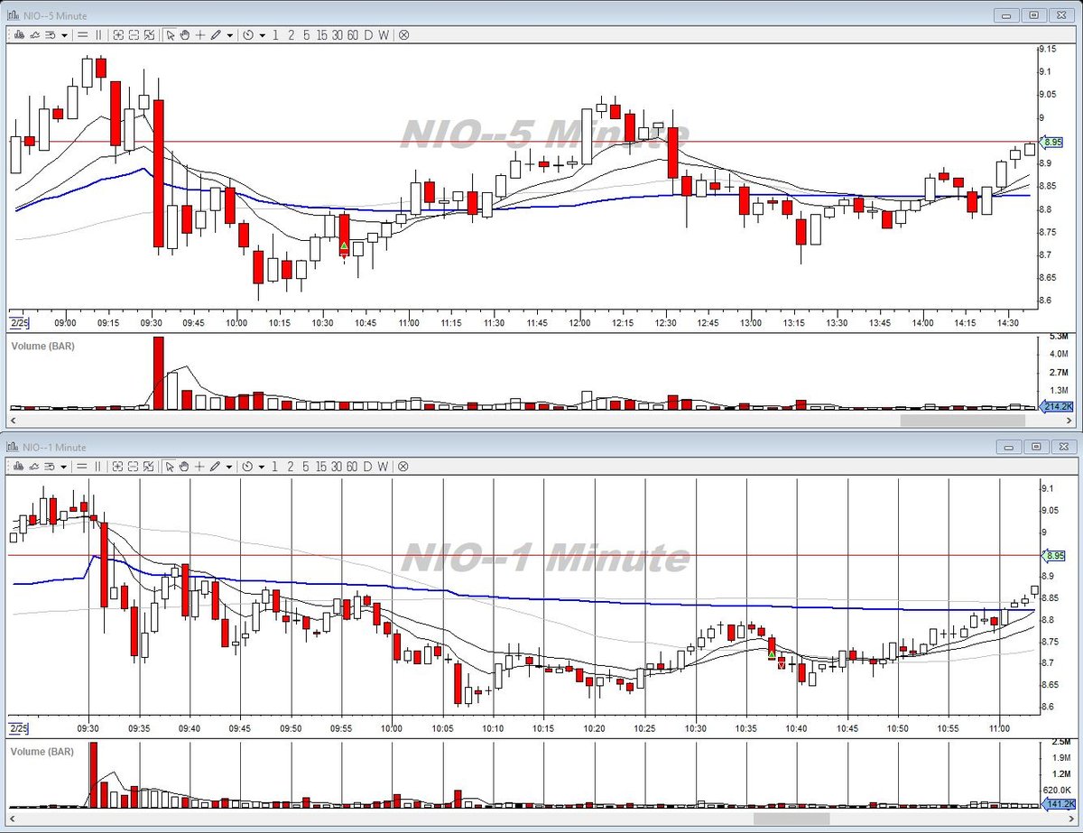
Task: Click the circled X icon in 1 Minute toolbar
Action: [403, 467]
